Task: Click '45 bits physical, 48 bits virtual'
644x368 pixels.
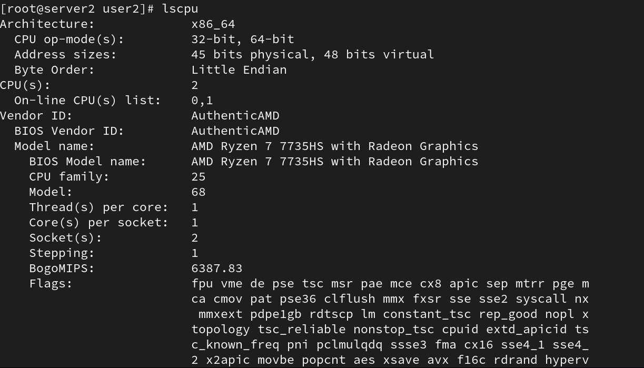Action: (313, 55)
